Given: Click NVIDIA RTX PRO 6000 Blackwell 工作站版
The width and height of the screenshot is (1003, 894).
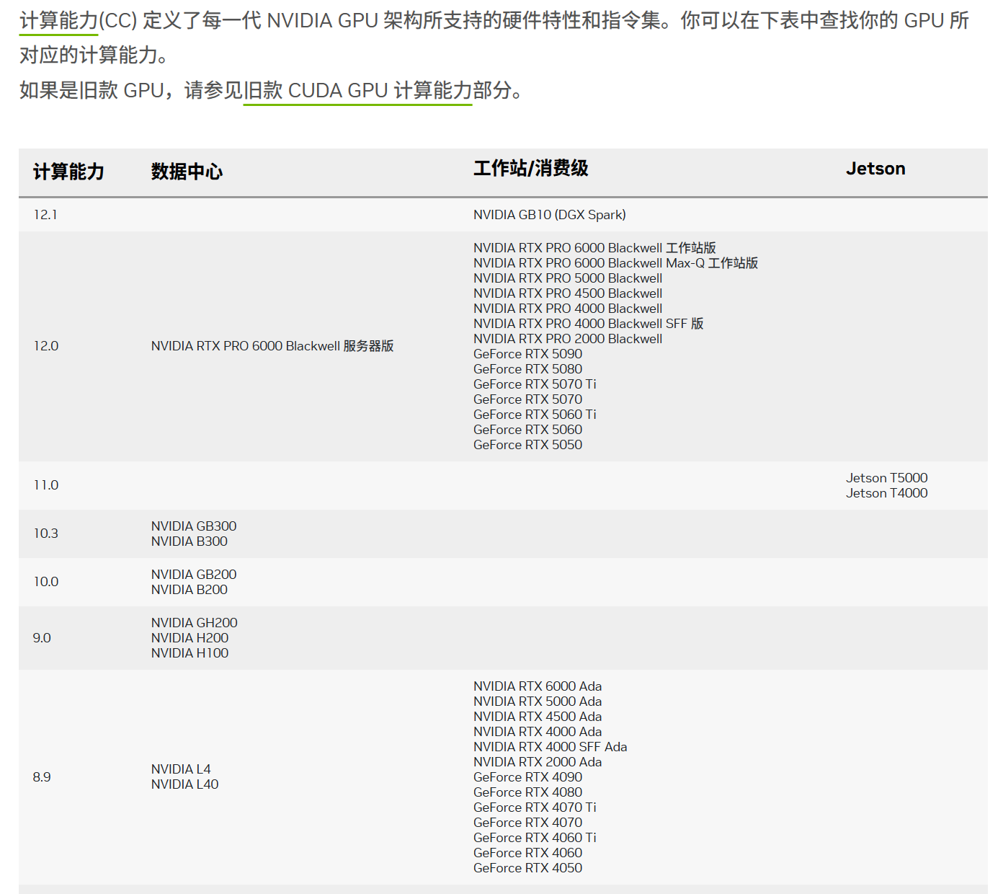Looking at the screenshot, I should pos(594,248).
